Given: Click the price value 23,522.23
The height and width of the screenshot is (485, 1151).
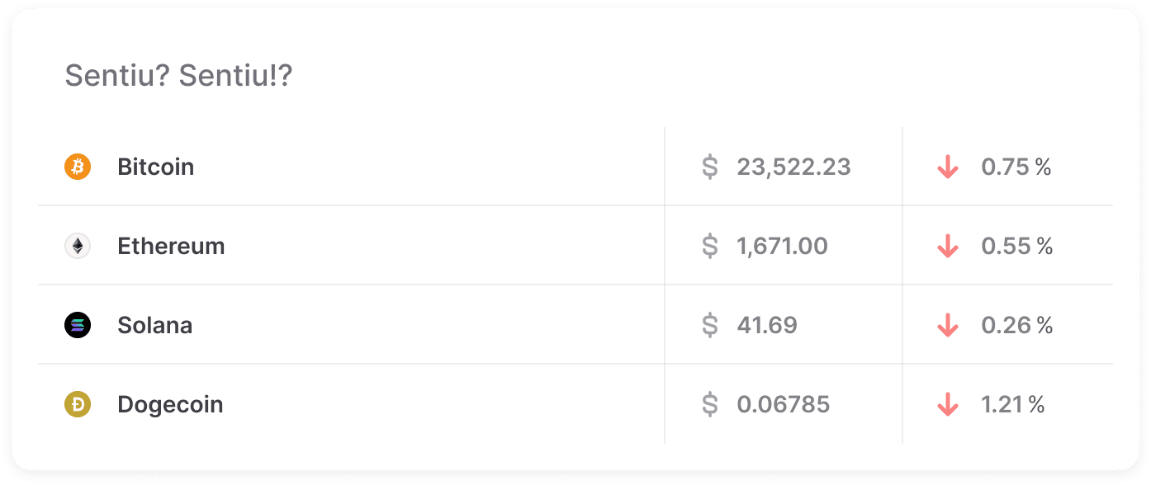Looking at the screenshot, I should pos(793,167).
